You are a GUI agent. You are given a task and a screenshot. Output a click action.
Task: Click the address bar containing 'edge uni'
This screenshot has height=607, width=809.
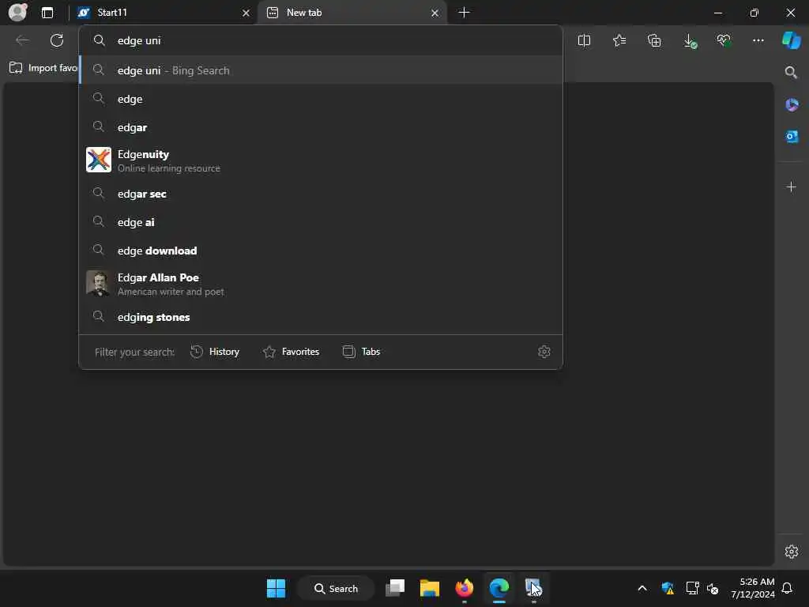[321, 40]
